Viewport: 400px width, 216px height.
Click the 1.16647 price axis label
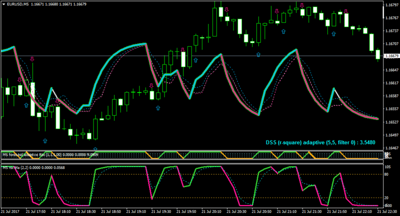[392, 70]
